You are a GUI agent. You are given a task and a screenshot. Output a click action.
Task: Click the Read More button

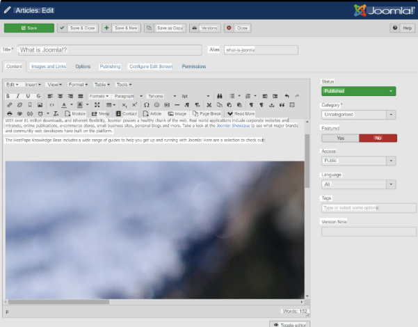point(241,113)
